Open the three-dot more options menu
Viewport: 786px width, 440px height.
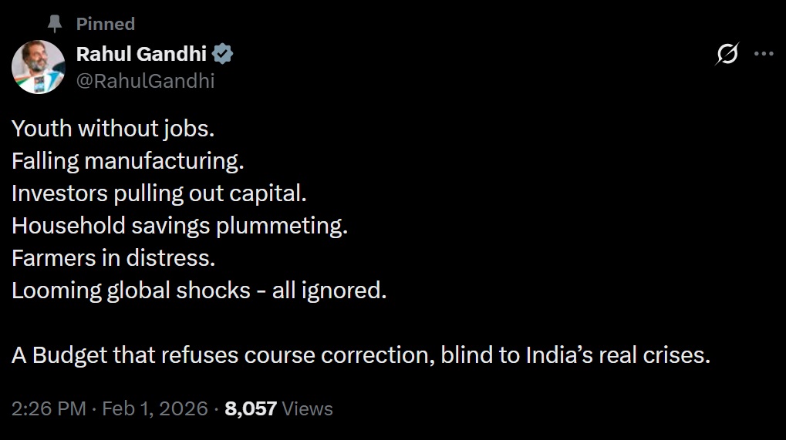coord(763,54)
